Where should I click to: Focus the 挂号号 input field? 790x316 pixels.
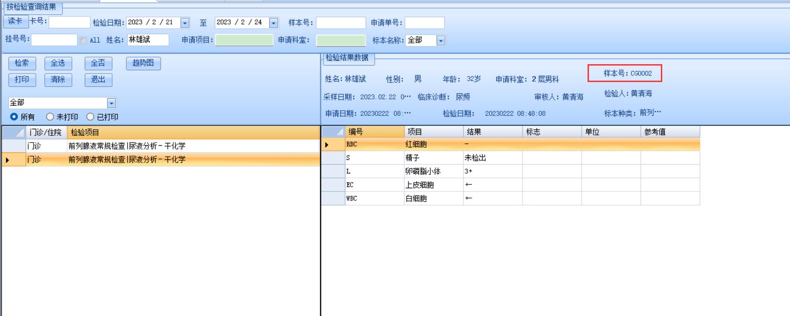pyautogui.click(x=54, y=40)
